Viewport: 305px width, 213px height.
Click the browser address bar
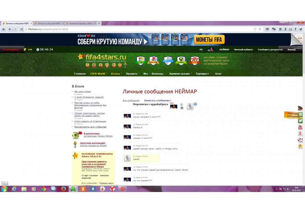pyautogui.click(x=137, y=29)
